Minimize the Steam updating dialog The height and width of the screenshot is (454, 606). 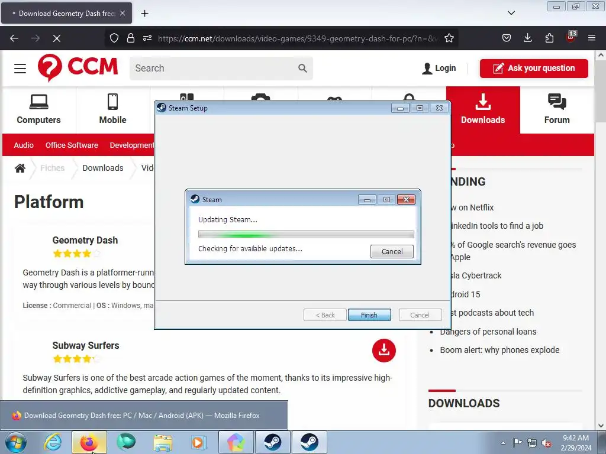click(367, 200)
